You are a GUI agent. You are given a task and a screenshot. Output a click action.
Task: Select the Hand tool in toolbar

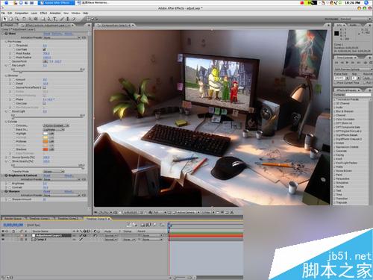click(x=10, y=19)
